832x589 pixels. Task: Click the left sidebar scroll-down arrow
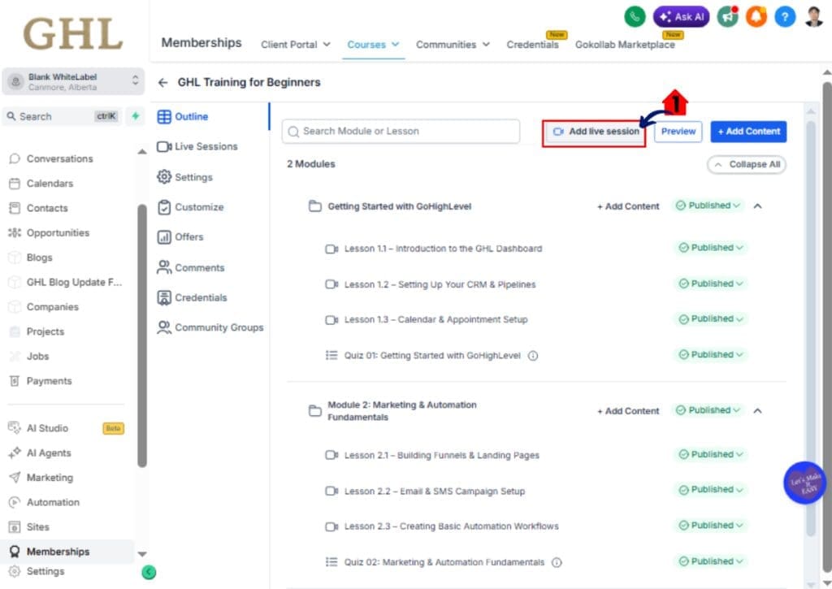[x=142, y=554]
